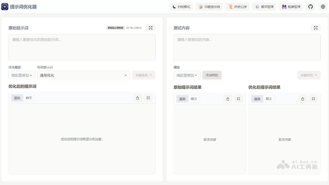Select 原文 tab in 优化后提示词结果
The width and height of the screenshot is (329, 185).
tap(269, 99)
